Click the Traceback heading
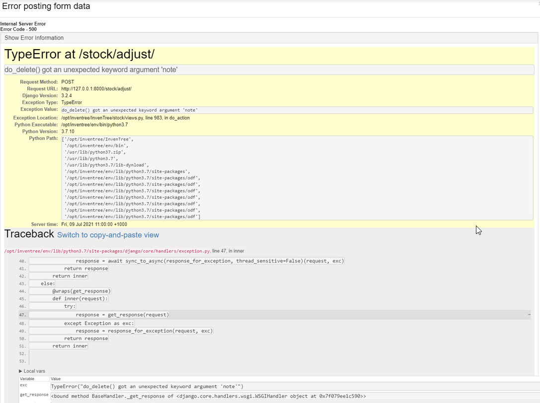 coord(29,233)
